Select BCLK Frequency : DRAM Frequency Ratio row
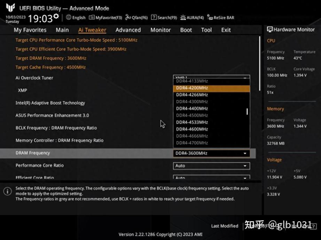 coord(128,128)
